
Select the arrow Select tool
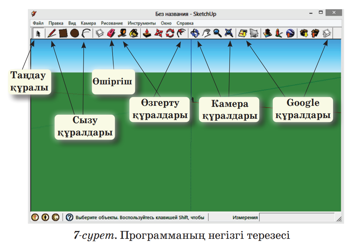click(x=38, y=33)
